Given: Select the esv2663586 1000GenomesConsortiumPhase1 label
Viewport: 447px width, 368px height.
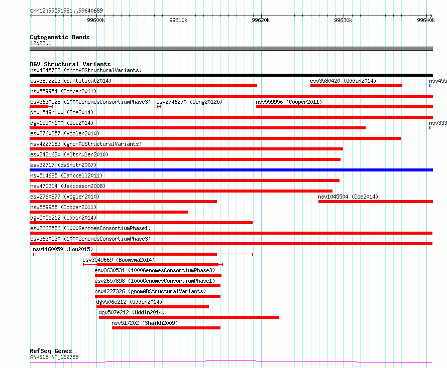Looking at the screenshot, I should [x=90, y=228].
